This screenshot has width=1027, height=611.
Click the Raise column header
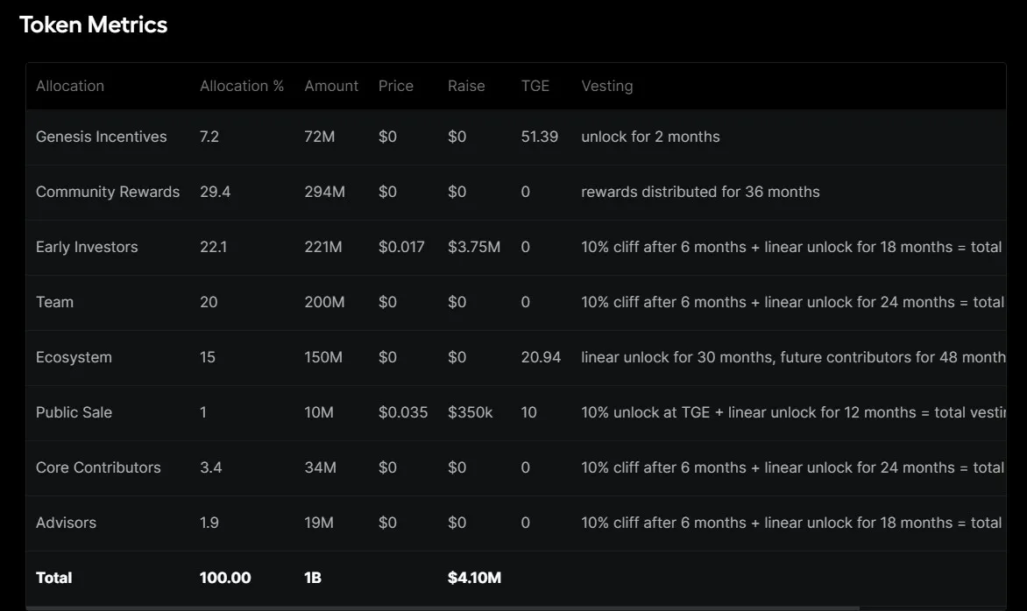pyautogui.click(x=465, y=86)
